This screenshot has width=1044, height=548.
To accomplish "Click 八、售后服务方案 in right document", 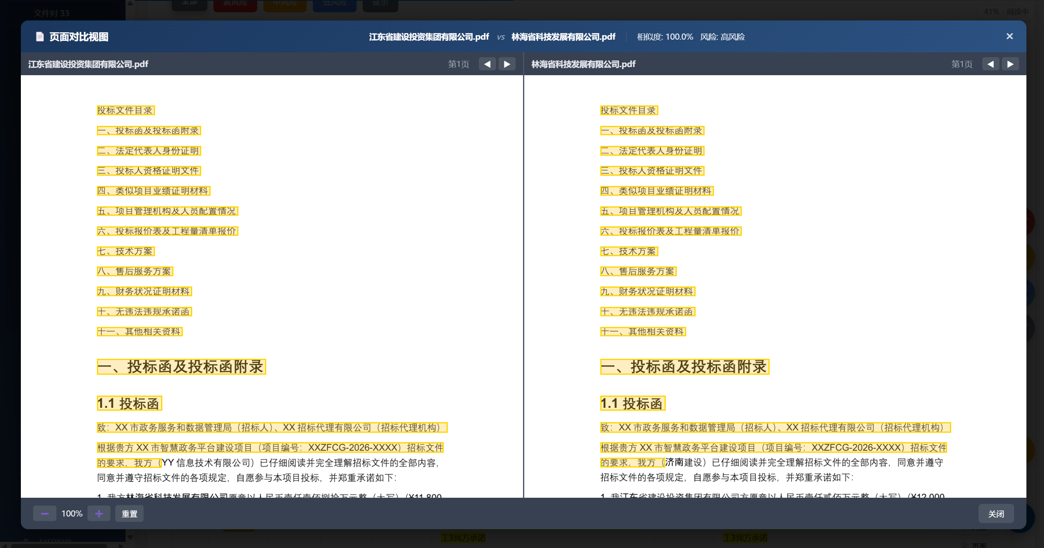I will (638, 271).
